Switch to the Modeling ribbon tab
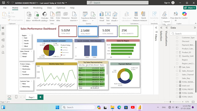Screen dimensions: 197x111 [38, 8]
